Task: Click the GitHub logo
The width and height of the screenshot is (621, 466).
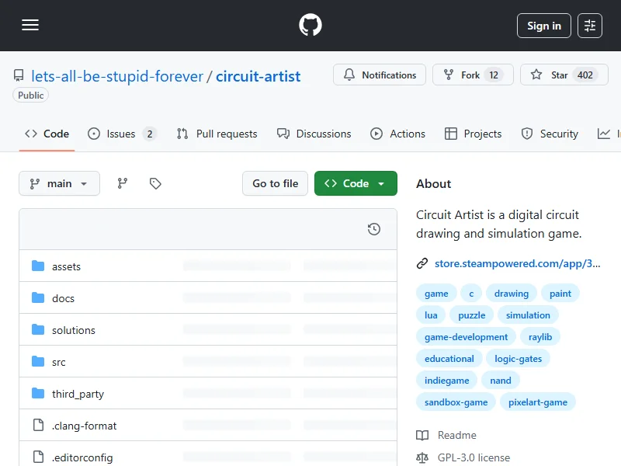Action: [310, 26]
